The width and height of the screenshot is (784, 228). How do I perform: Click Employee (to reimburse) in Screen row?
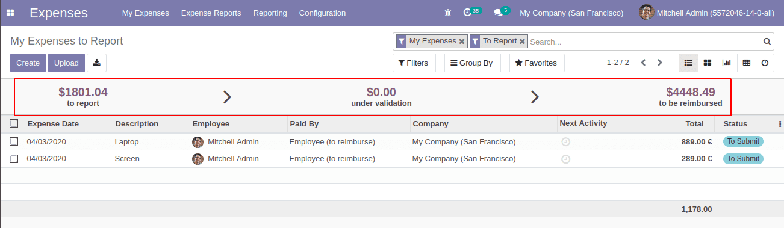(332, 159)
